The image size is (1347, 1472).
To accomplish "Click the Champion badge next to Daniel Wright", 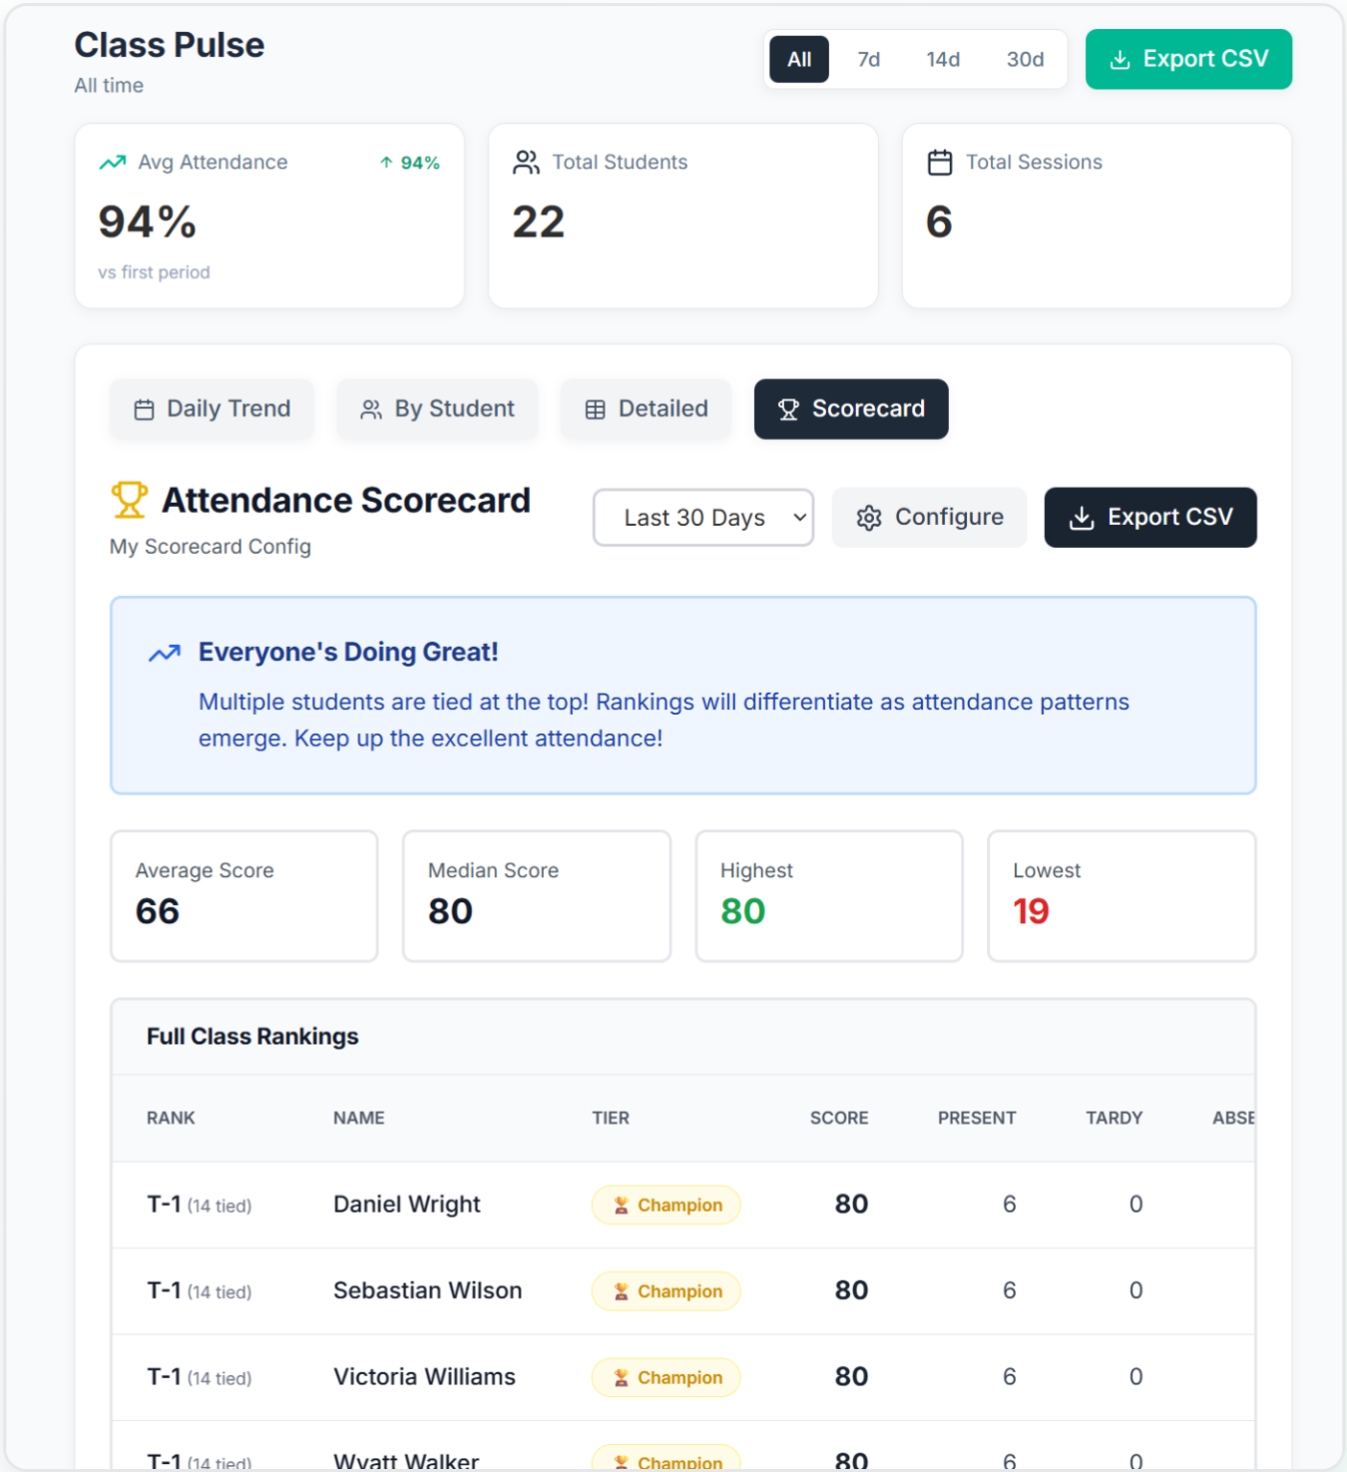I will tap(666, 1205).
